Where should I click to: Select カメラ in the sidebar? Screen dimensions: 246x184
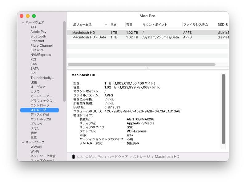click(35, 92)
